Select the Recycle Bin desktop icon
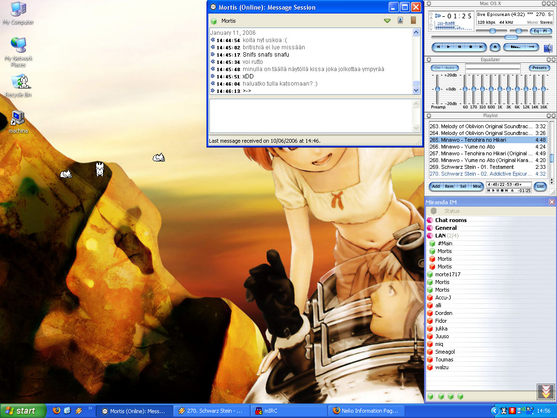The width and height of the screenshot is (557, 418). tap(18, 86)
